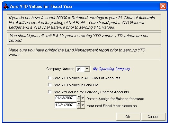Image resolution: width=169 pixels, height=124 pixels.
Task: Click into the Company Number field showing 01
Action: pos(80,69)
